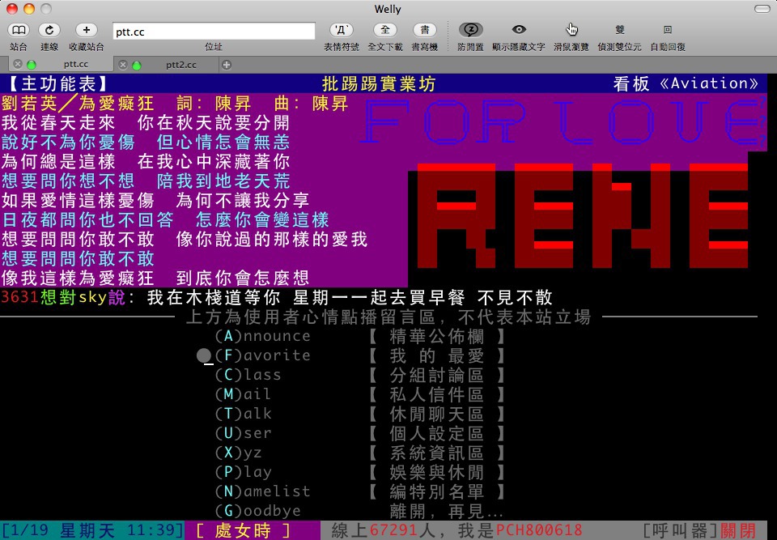Toggle 防閒置 anti-idle button
777x540 pixels.
(470, 30)
